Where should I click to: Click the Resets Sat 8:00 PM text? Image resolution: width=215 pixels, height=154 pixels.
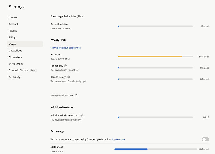[x=60, y=59]
